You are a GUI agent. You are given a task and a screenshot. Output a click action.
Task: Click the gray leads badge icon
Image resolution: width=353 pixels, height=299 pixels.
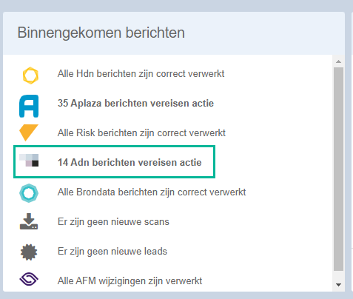29,252
